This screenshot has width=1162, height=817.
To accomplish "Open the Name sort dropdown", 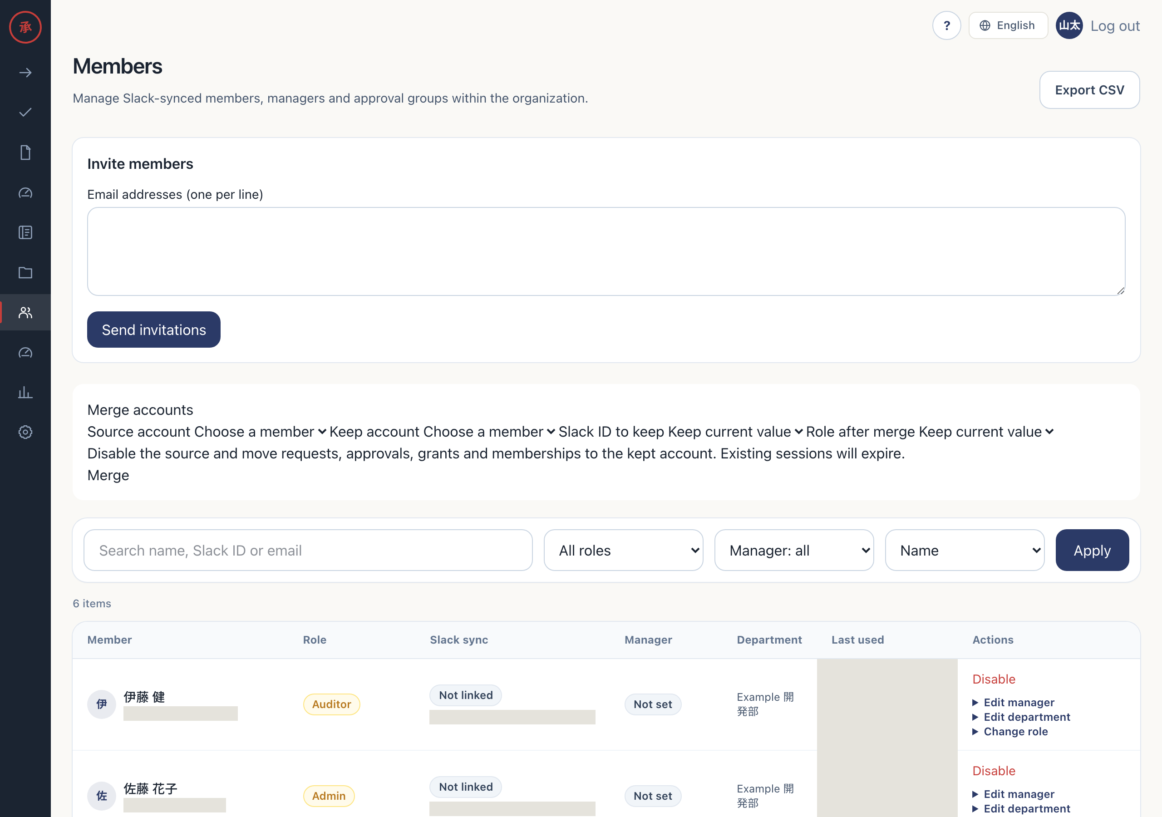I will pyautogui.click(x=964, y=550).
